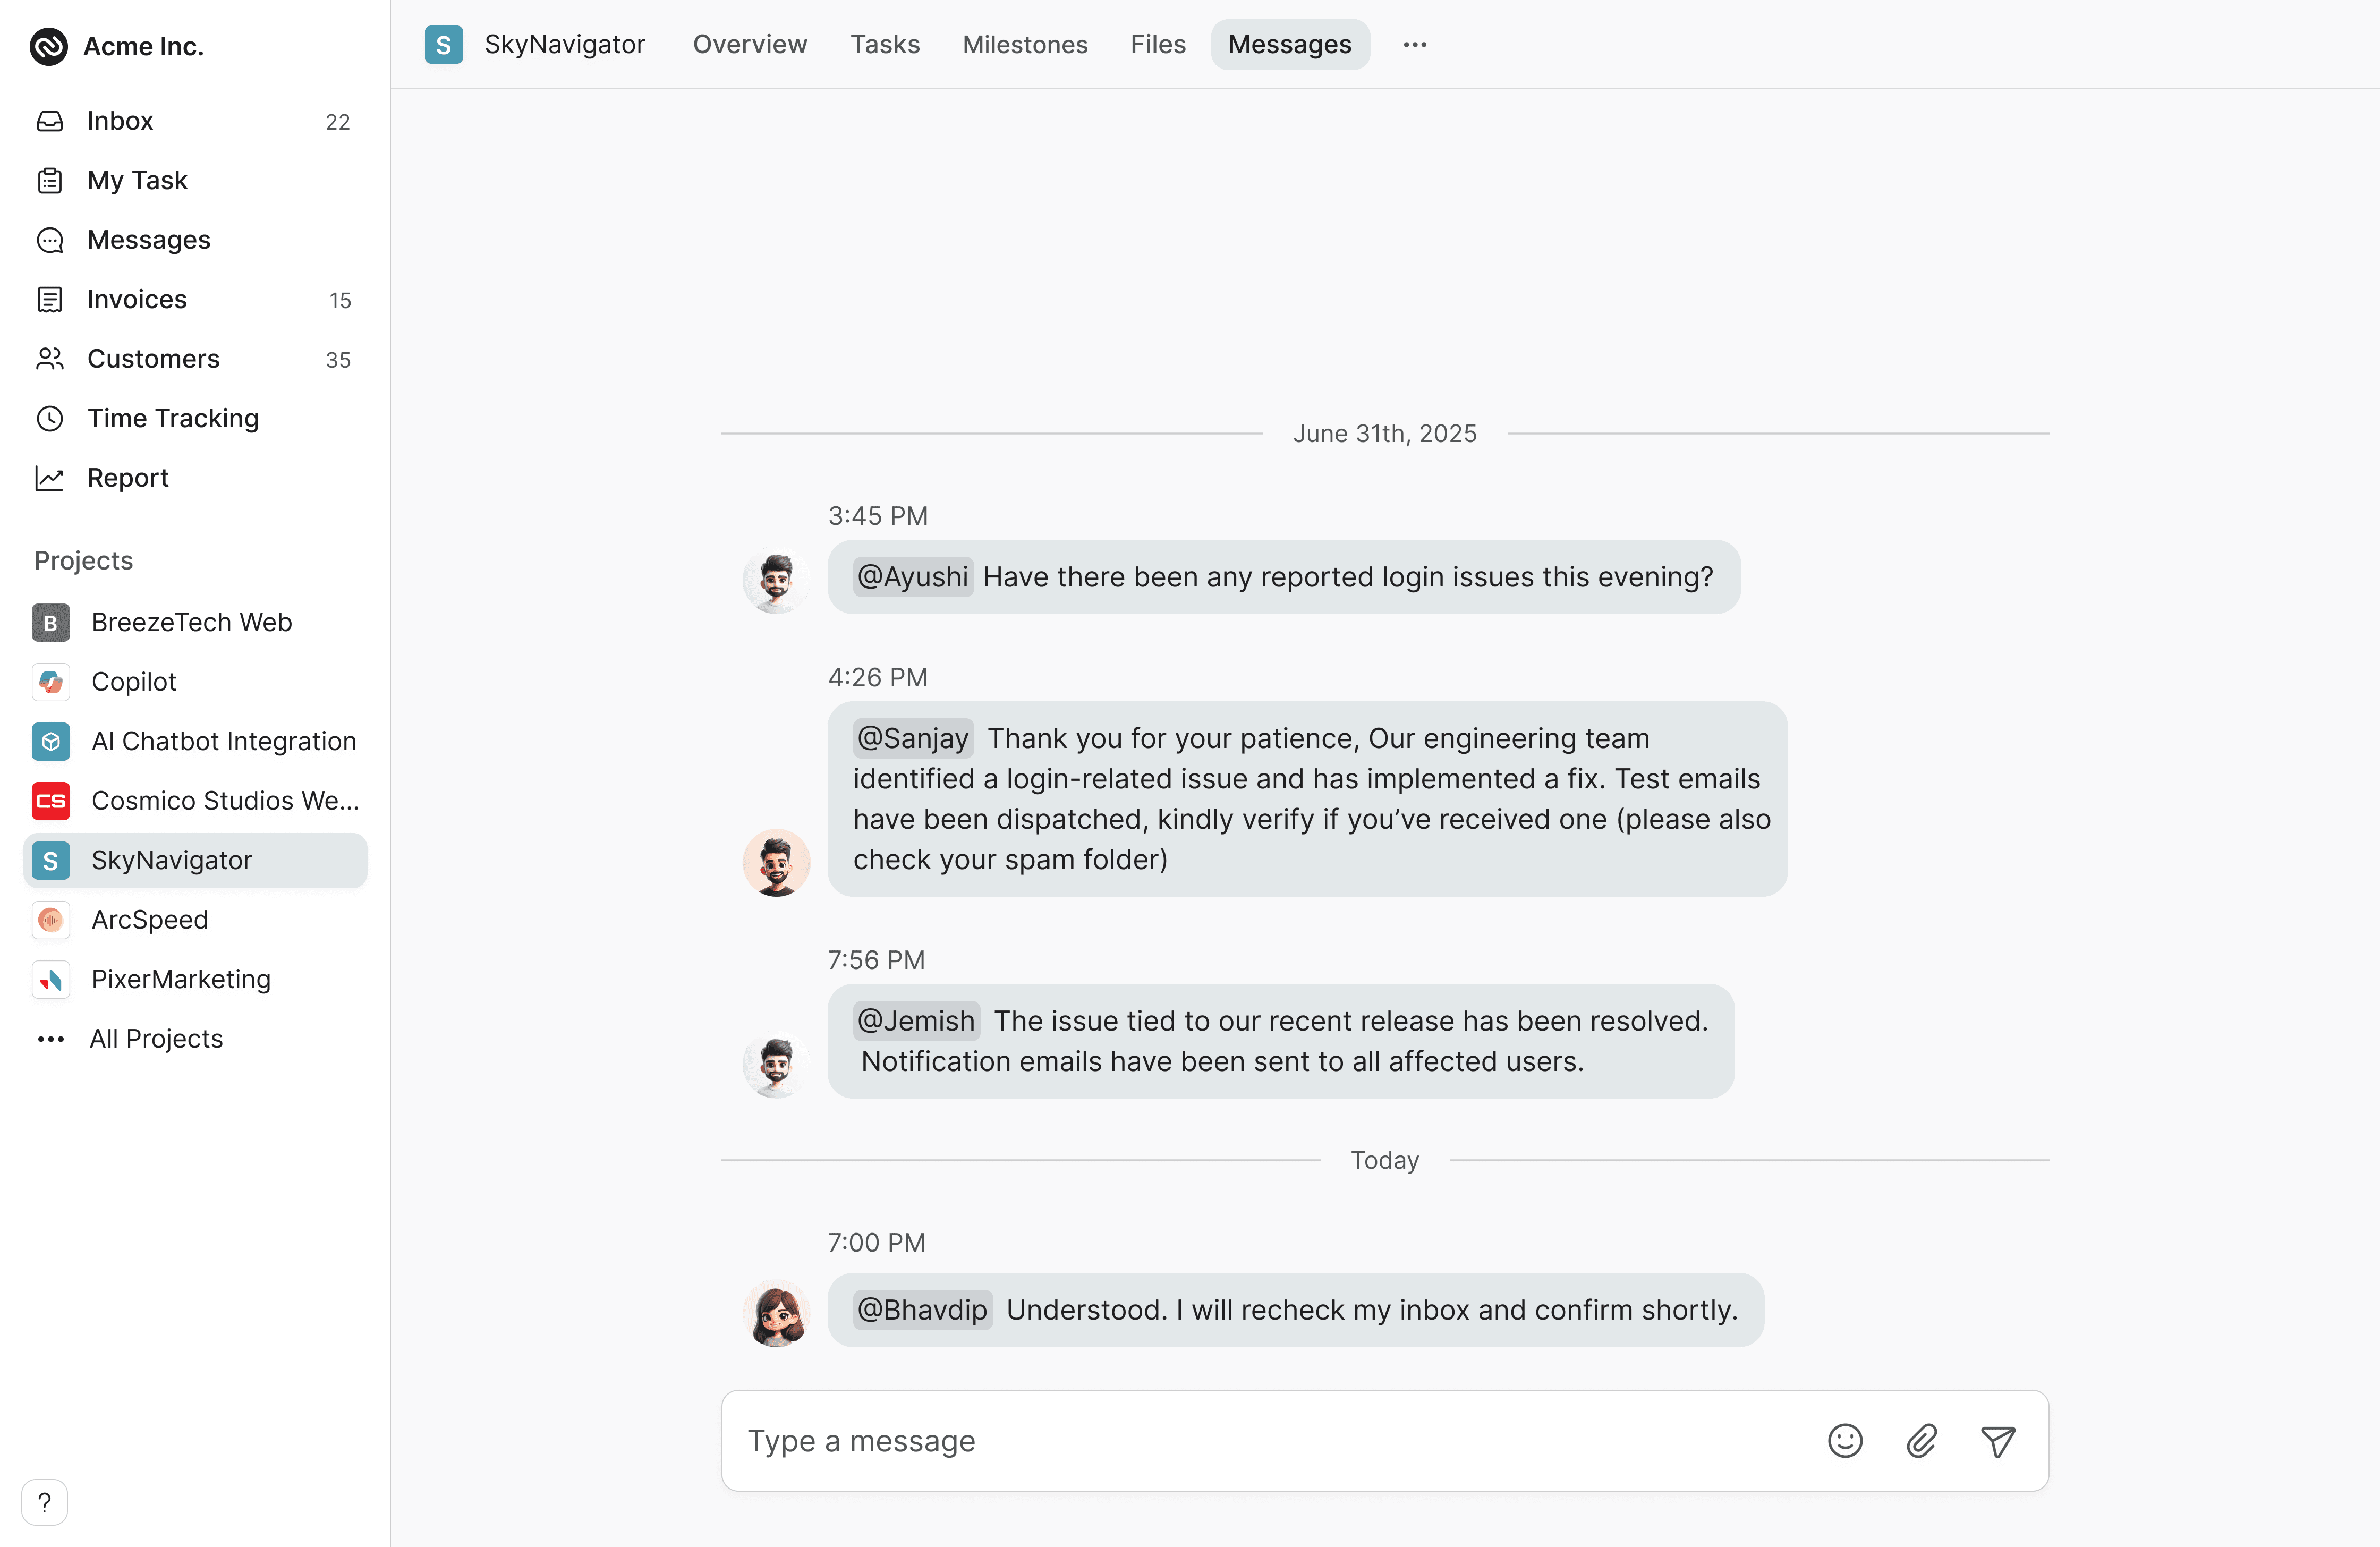Switch to the Milestones tab
Screen dimensions: 2380x1547
[x=1024, y=45]
